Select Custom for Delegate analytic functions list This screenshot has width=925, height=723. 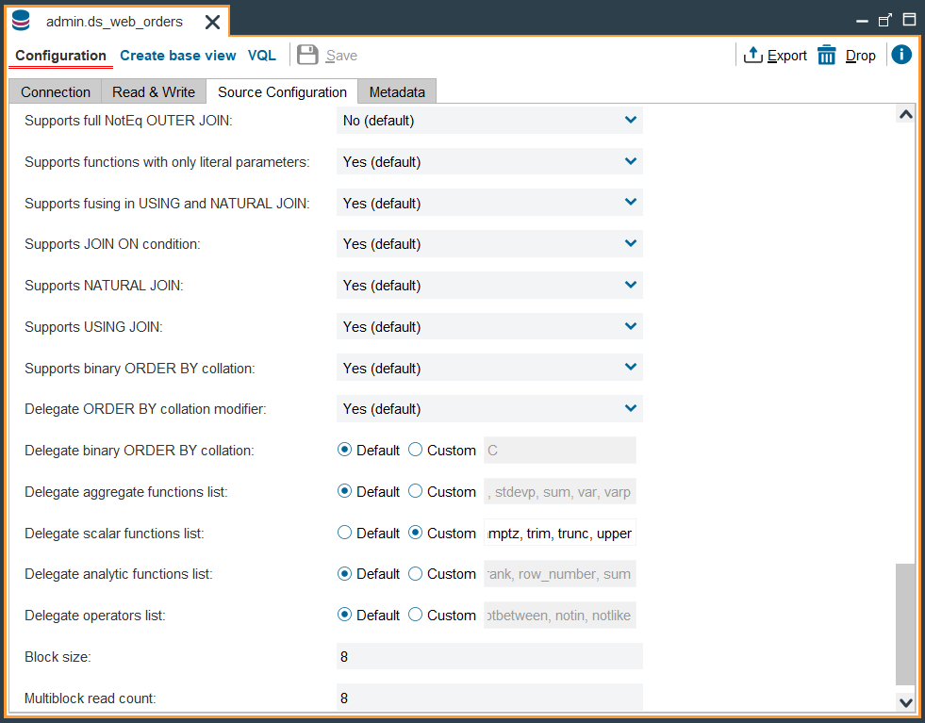[415, 573]
